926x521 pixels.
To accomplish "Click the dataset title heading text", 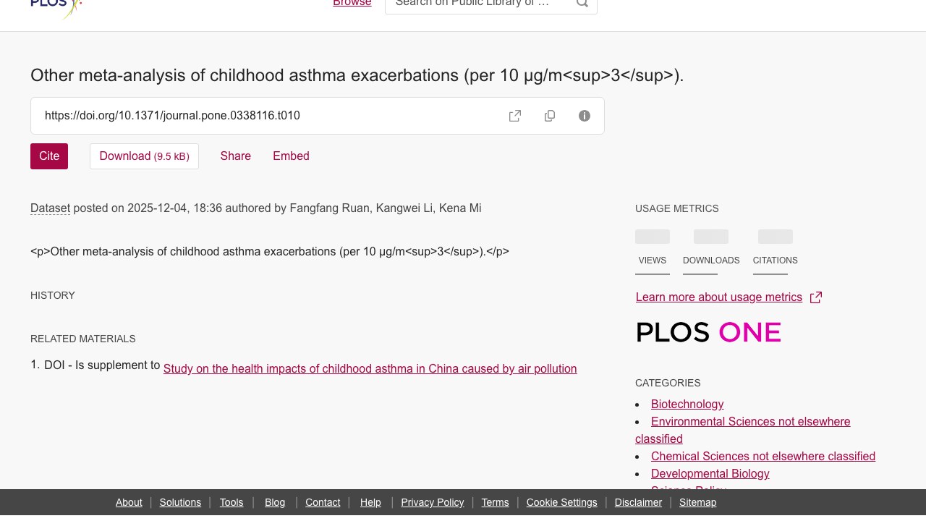I will [x=357, y=75].
